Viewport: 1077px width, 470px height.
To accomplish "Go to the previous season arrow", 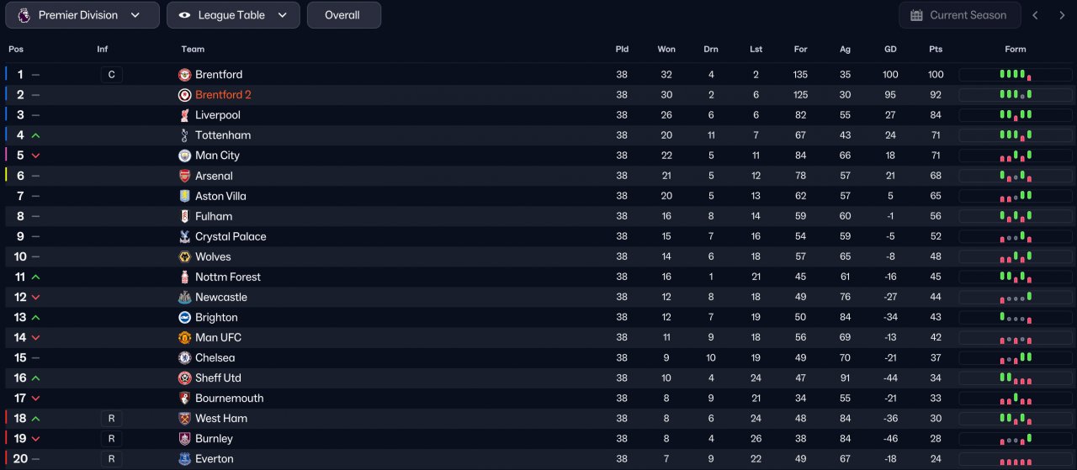I will 1036,15.
